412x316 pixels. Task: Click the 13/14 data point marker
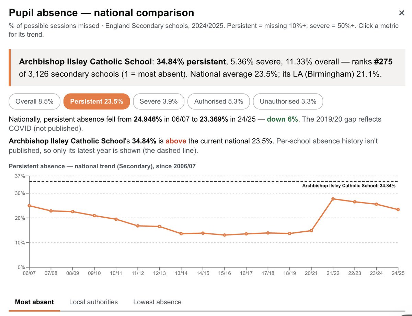[181, 234]
